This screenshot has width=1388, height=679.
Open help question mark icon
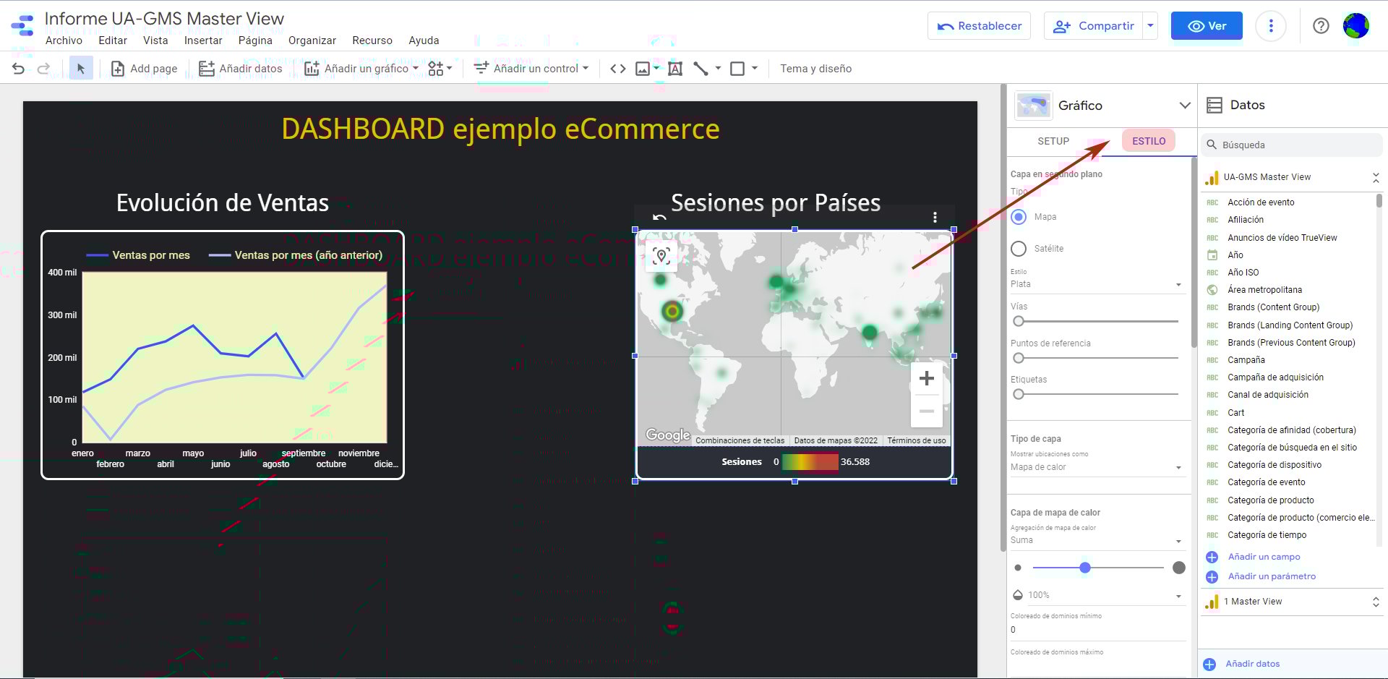[x=1321, y=26]
